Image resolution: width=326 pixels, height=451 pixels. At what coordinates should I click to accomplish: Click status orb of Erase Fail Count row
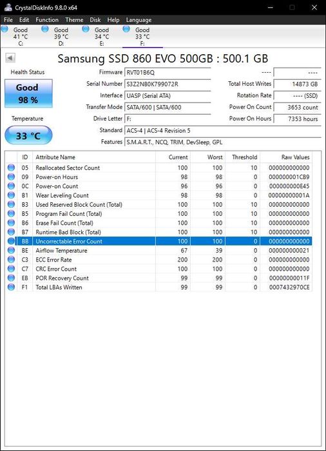point(11,223)
